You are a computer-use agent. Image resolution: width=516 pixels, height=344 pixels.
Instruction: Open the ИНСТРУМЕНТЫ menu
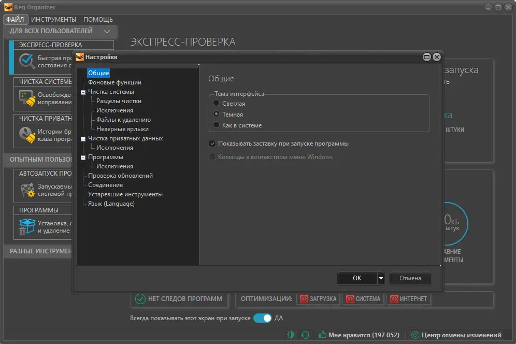(54, 19)
